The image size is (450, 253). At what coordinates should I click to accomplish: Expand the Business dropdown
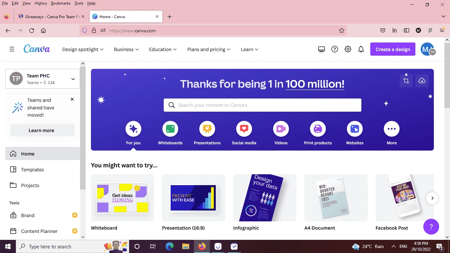point(126,49)
